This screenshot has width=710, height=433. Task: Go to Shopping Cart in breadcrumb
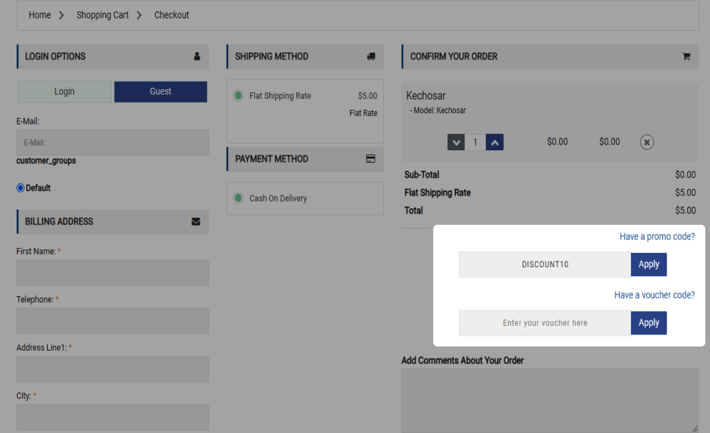click(x=102, y=15)
